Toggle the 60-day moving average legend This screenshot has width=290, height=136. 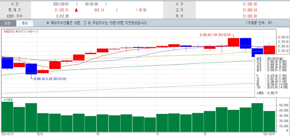(x=31, y=31)
